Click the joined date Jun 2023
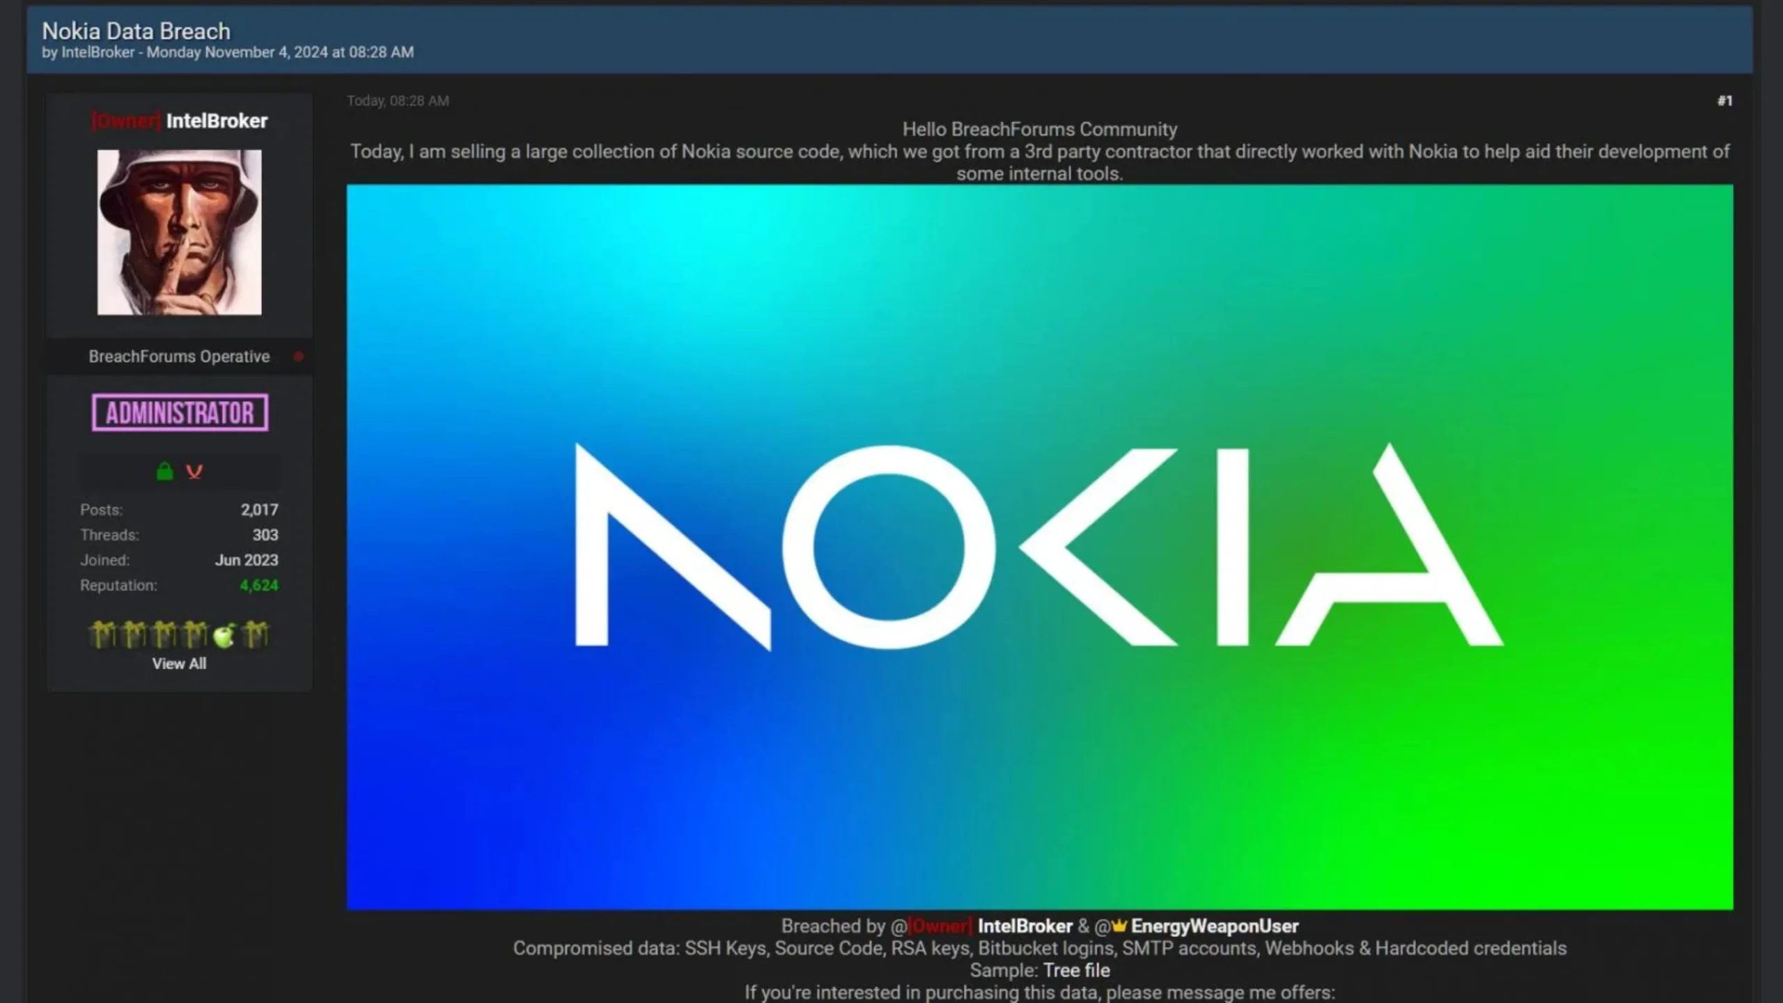1783x1003 pixels. tap(247, 560)
